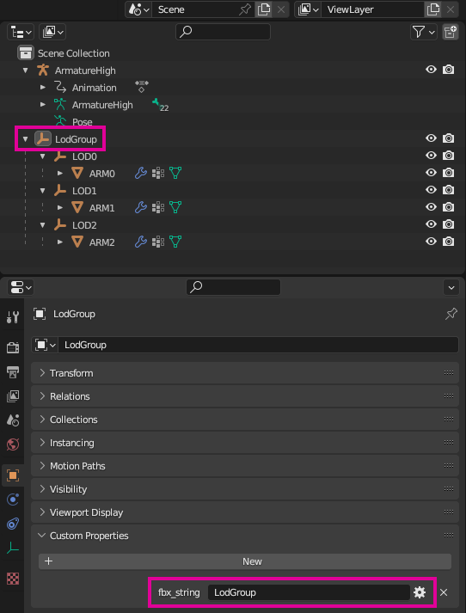Click the ARM1 modifiers wrench icon
466x613 pixels.
[x=141, y=207]
